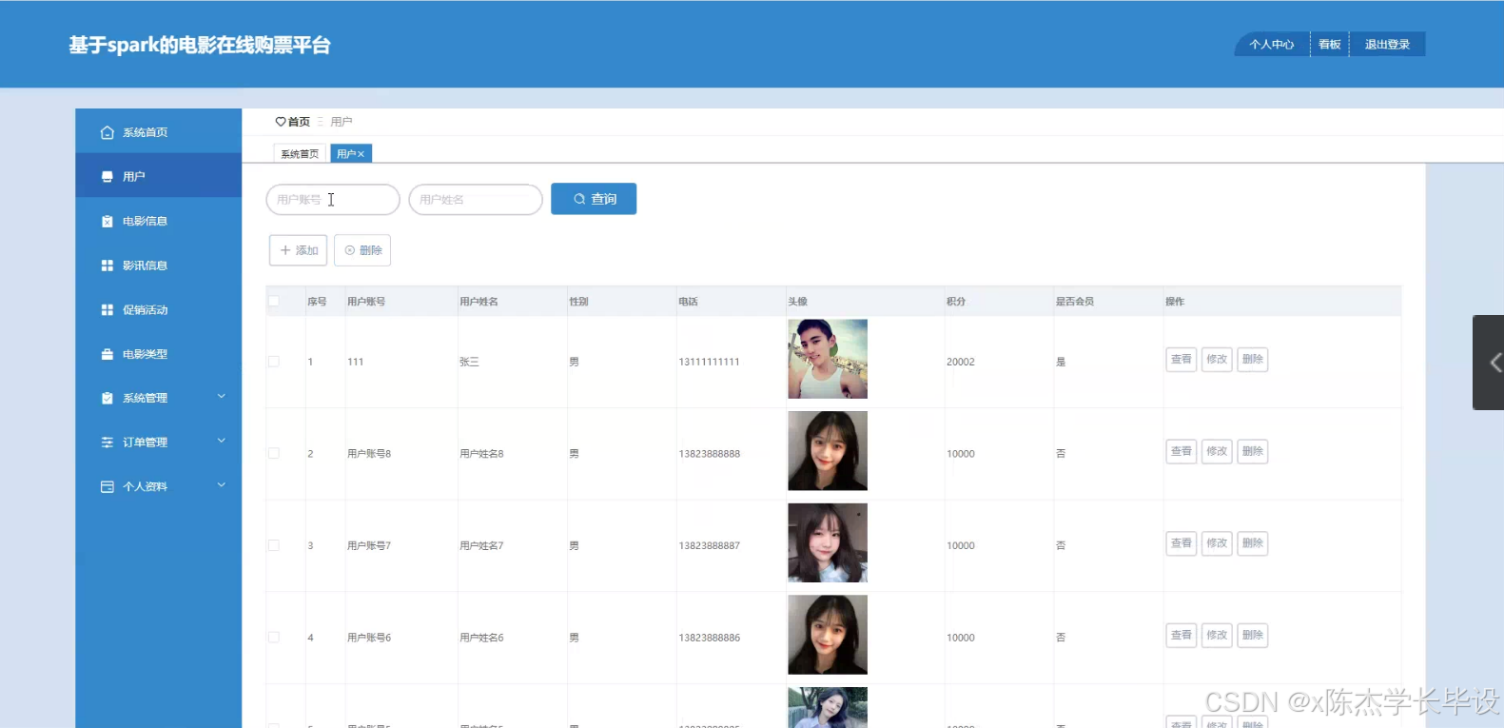This screenshot has height=728, width=1504.
Task: Click the 用户 sidebar icon
Action: [x=107, y=176]
